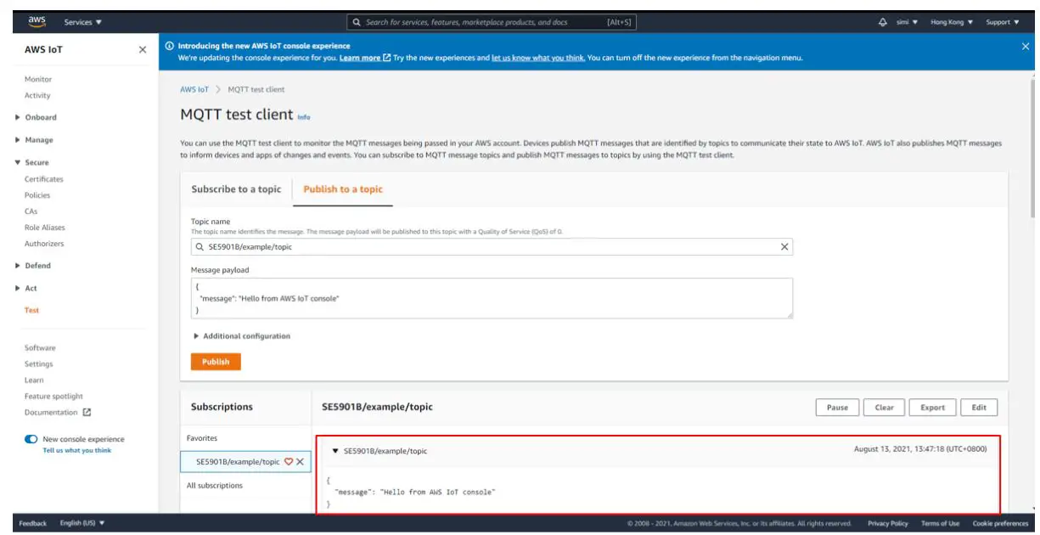Remove SE5901B/example/topic subscription with X icon
The image size is (1040, 535).
coord(300,461)
